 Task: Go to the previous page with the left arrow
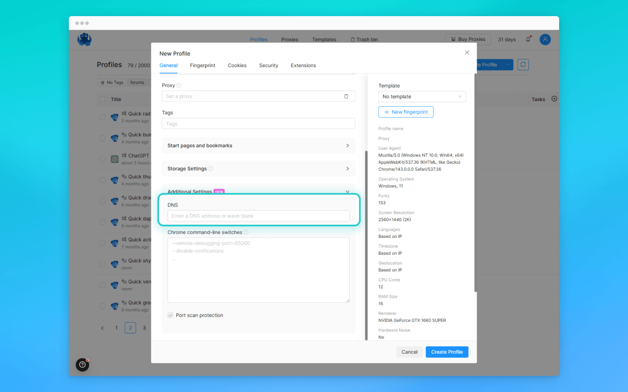coord(102,328)
